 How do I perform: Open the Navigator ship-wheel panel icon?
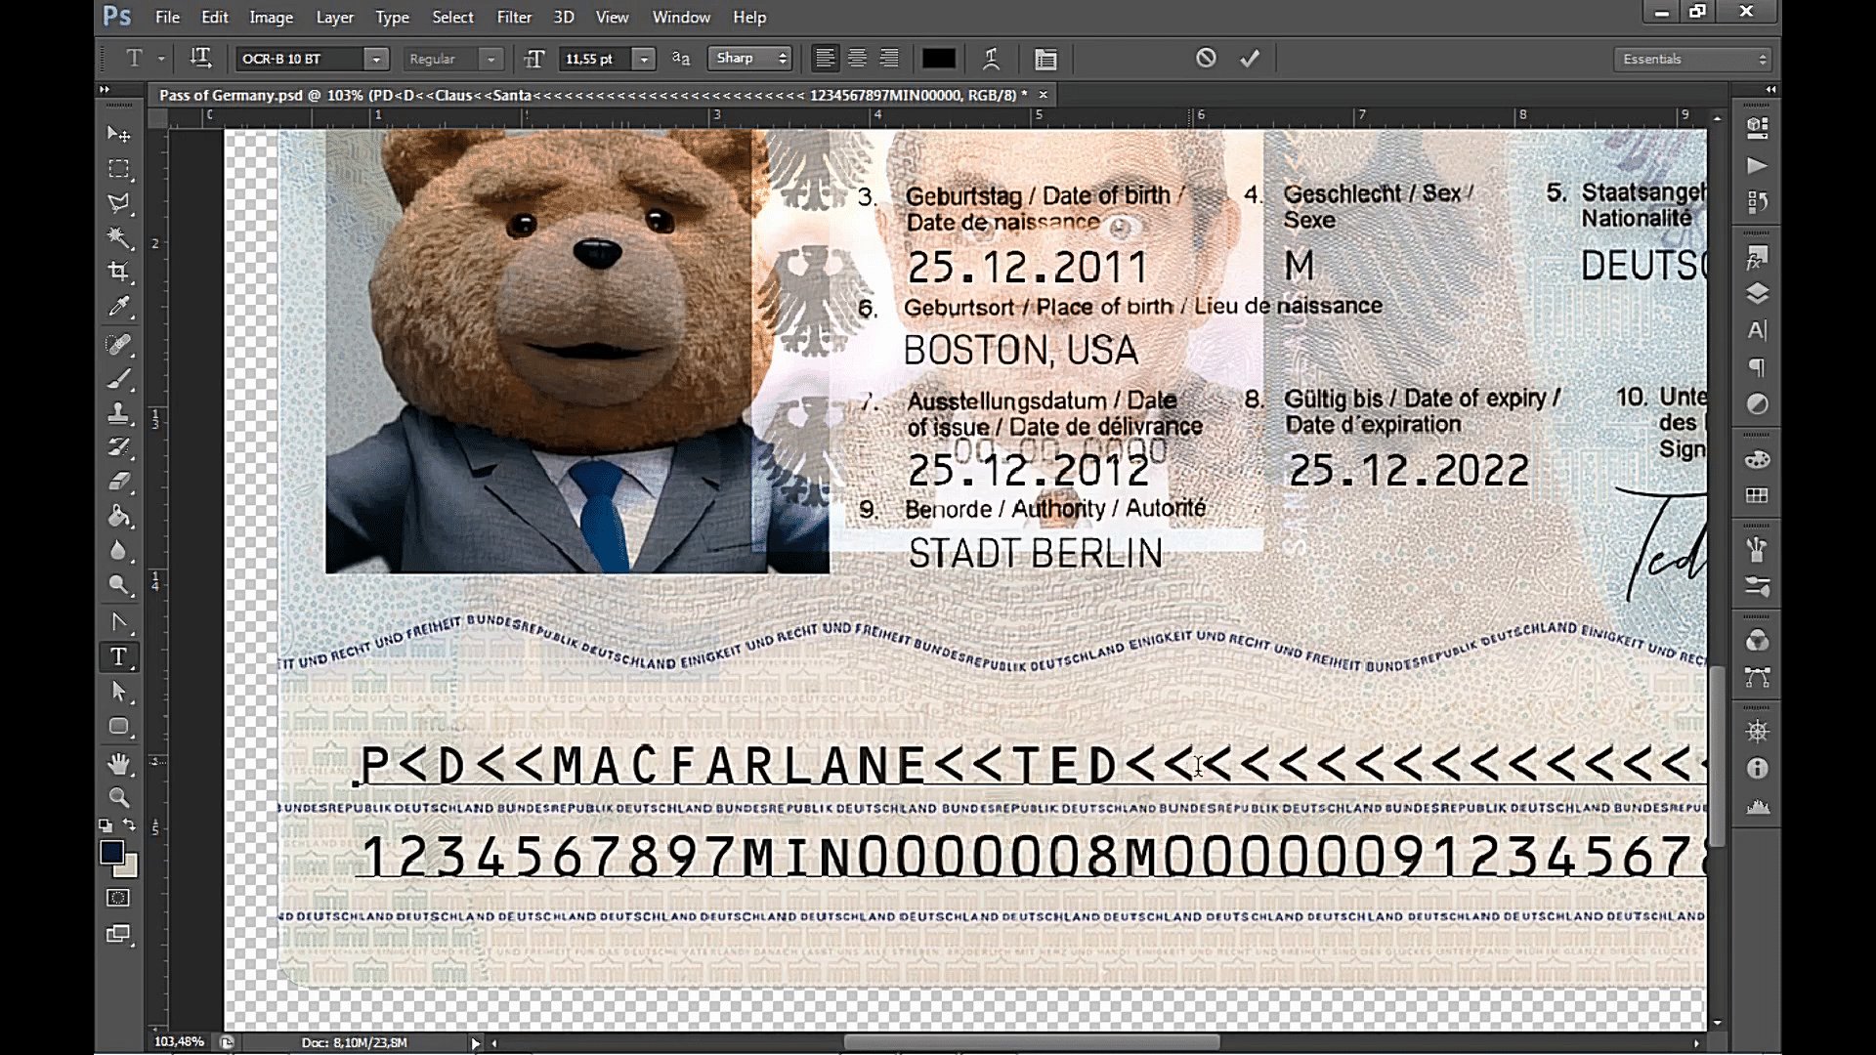(1757, 731)
